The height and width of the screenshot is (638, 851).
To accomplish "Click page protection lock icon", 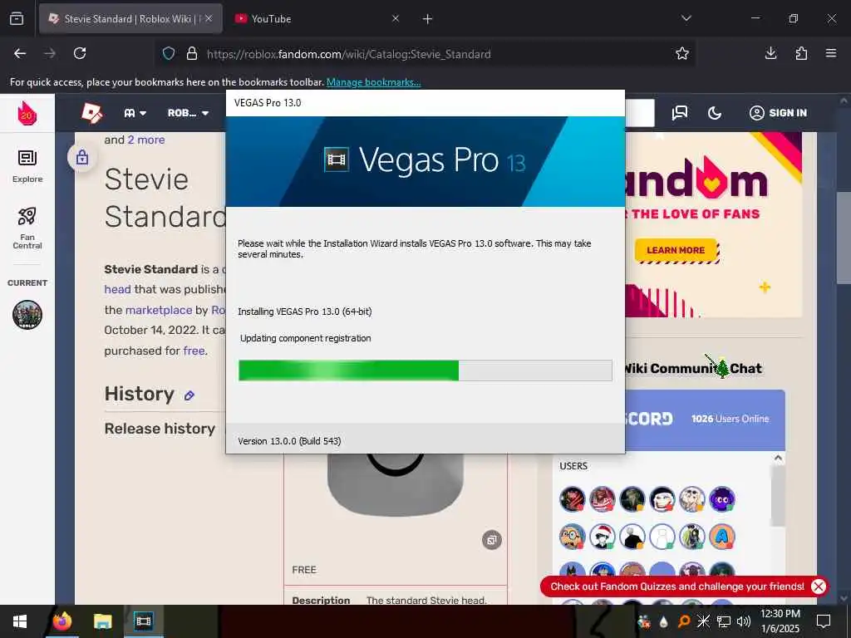I will pos(82,157).
